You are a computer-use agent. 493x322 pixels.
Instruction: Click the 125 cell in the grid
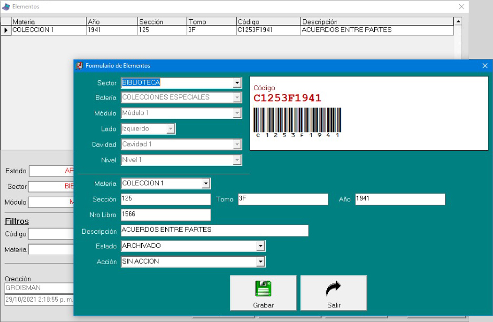coord(162,30)
